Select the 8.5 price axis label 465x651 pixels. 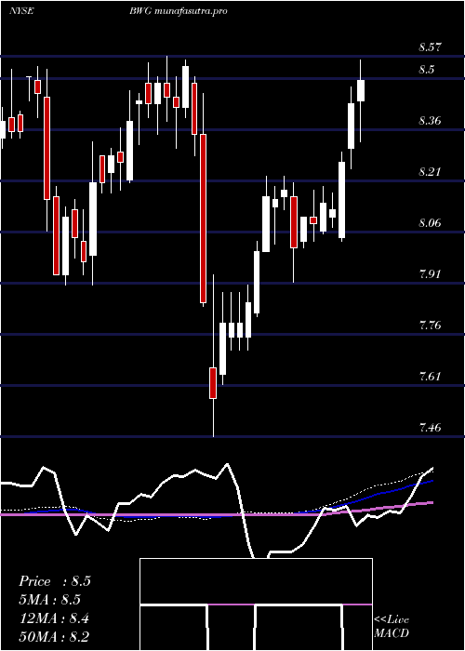(x=426, y=70)
